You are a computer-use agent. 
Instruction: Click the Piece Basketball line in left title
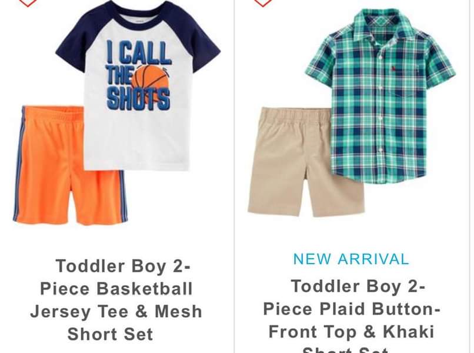click(x=116, y=288)
